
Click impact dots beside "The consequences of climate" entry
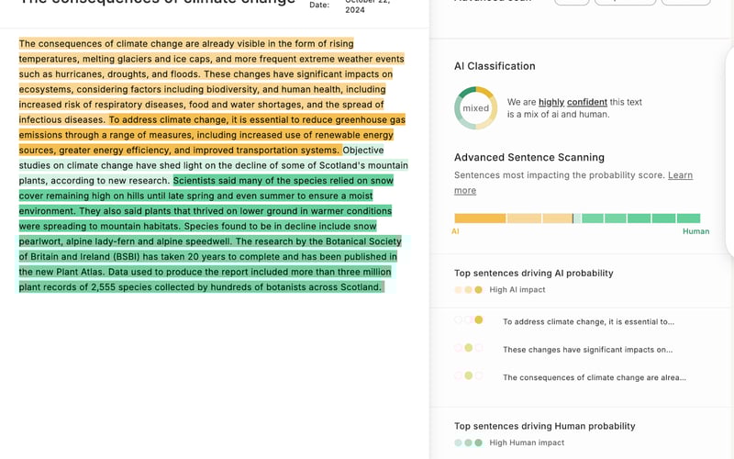click(x=468, y=376)
